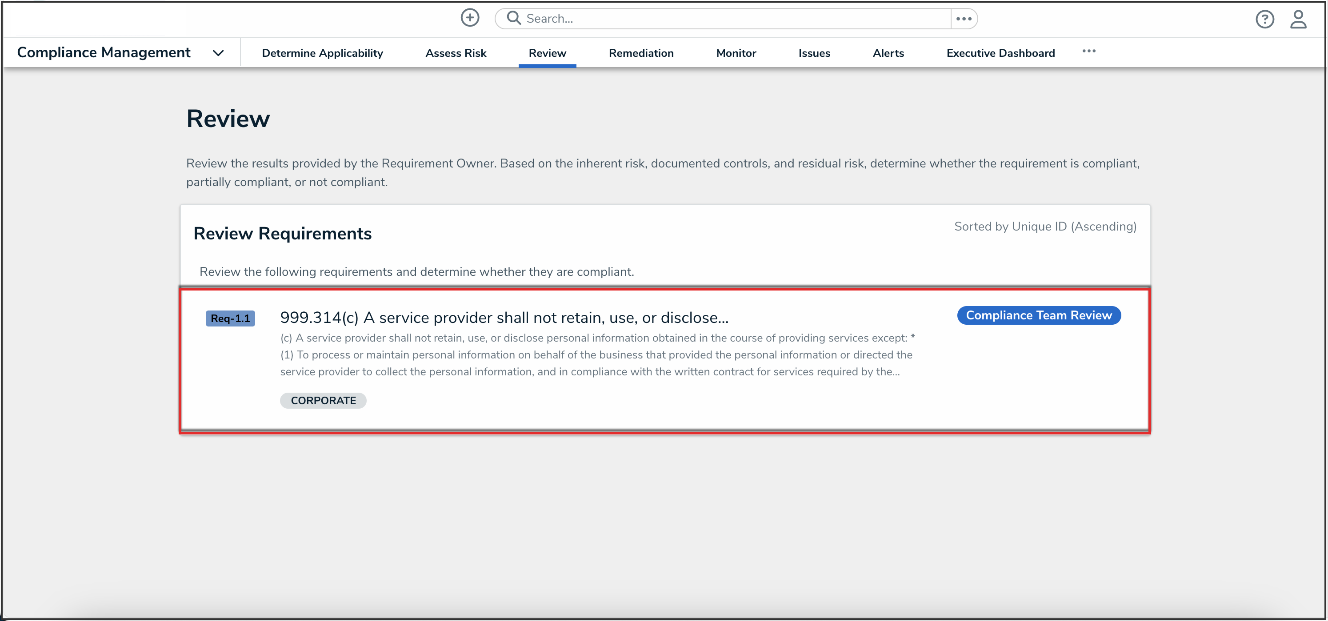Switch to the Alerts tab

pos(888,53)
